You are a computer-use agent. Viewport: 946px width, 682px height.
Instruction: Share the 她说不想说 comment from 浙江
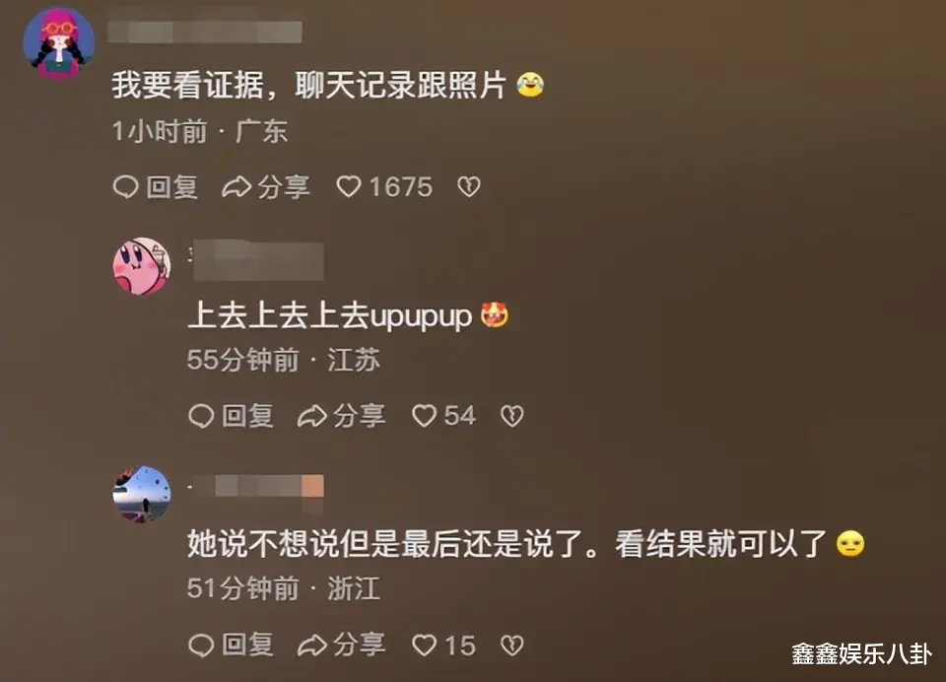341,646
